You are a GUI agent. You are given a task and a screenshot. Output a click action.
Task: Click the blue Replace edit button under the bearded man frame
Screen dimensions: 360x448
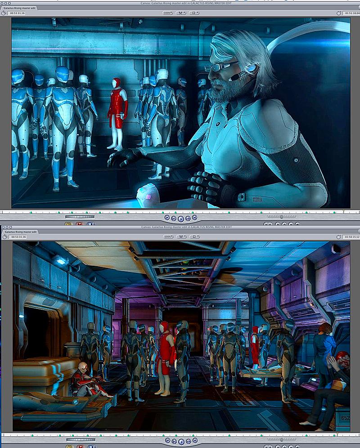[x=91, y=224]
